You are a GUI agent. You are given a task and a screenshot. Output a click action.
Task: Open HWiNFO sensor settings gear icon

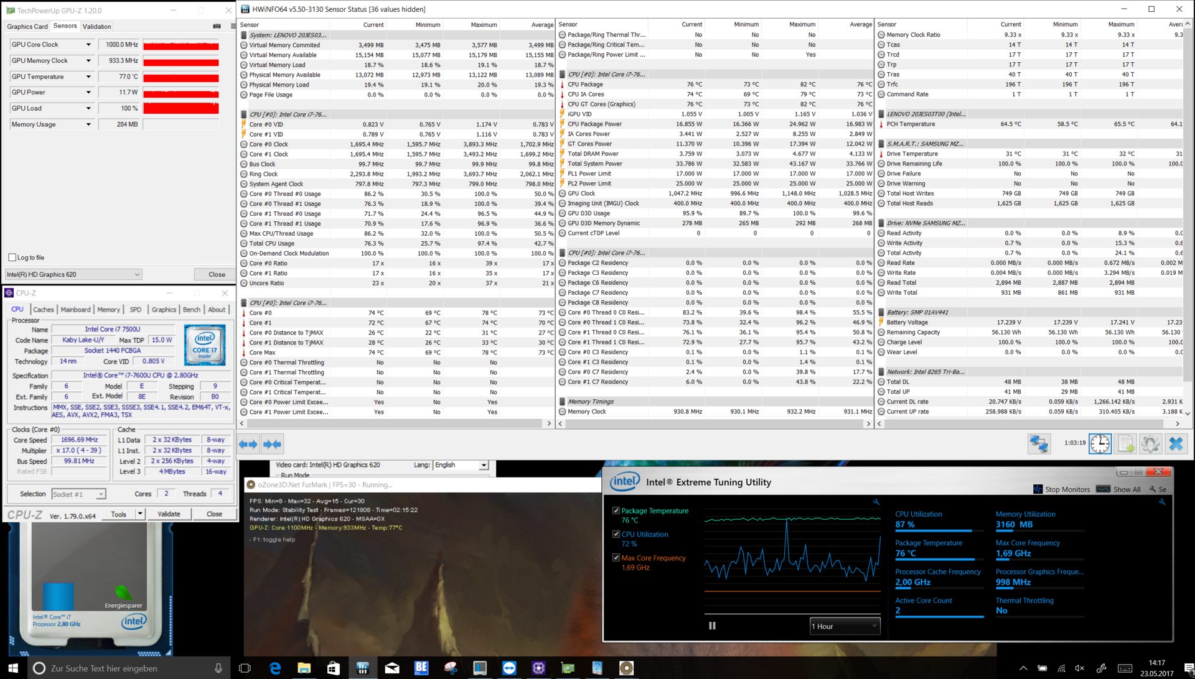[x=1150, y=444]
